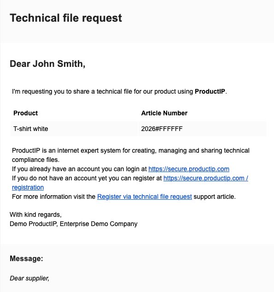This screenshot has height=292, width=274.
Task: Click the 'Demo ProductIP, Enterprise Demo Company' signature
Action: (x=73, y=224)
